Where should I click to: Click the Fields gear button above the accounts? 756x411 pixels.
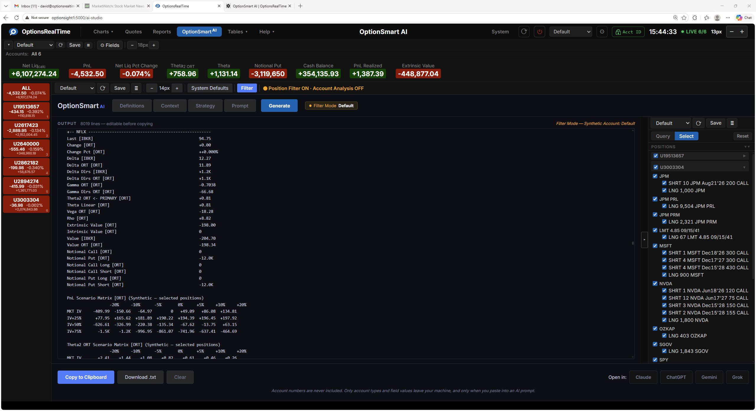(110, 45)
